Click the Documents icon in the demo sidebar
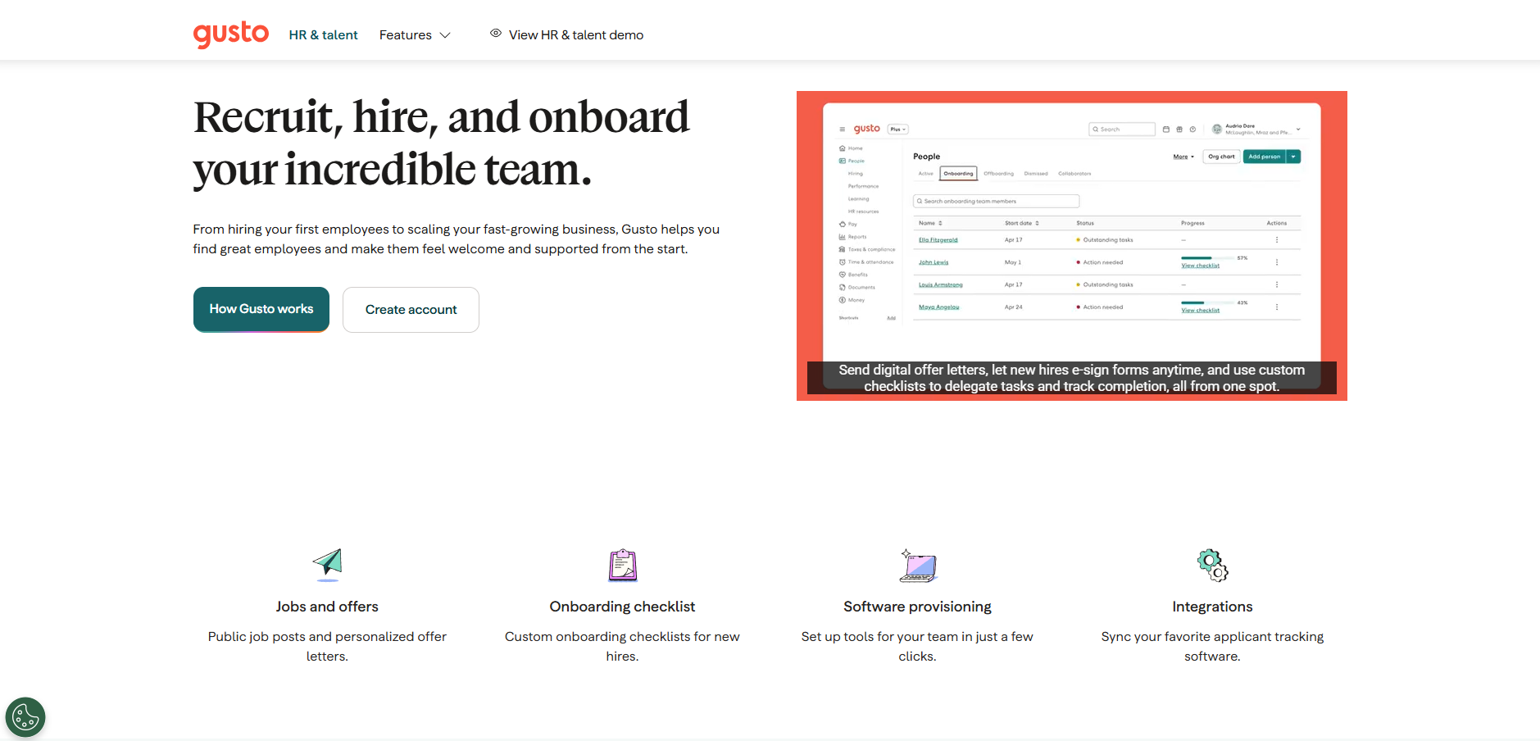Viewport: 1540px width, 741px height. pos(842,288)
